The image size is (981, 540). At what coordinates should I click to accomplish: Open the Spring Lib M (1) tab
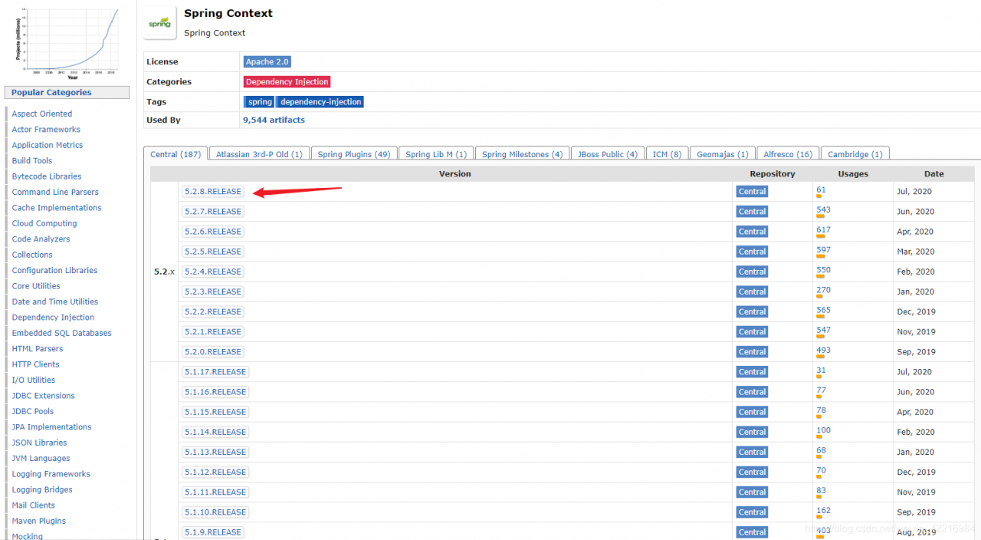[x=436, y=154]
